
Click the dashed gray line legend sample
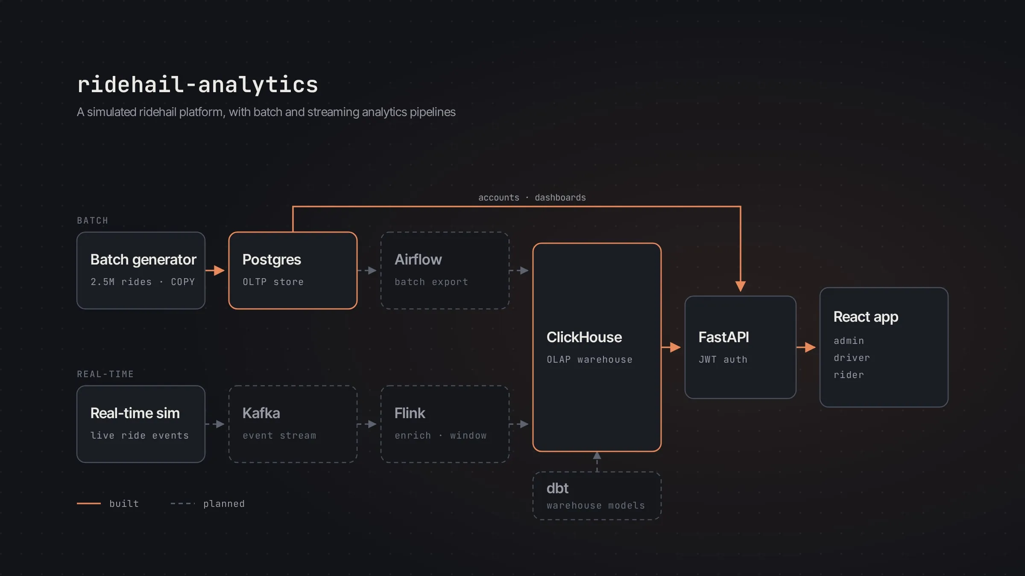point(183,503)
